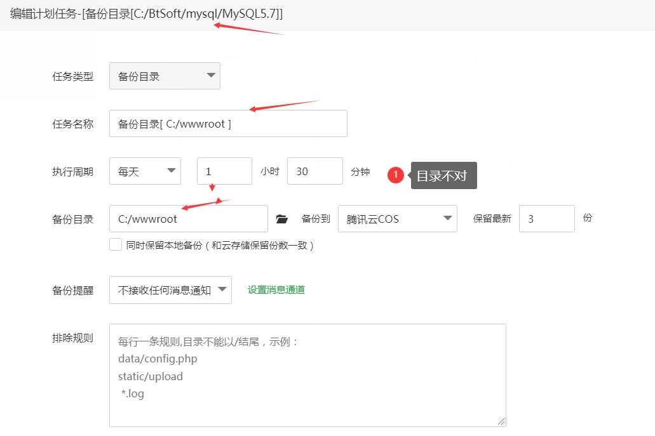Grab the textarea resize handle corner
This screenshot has width=655, height=436.
click(x=501, y=422)
